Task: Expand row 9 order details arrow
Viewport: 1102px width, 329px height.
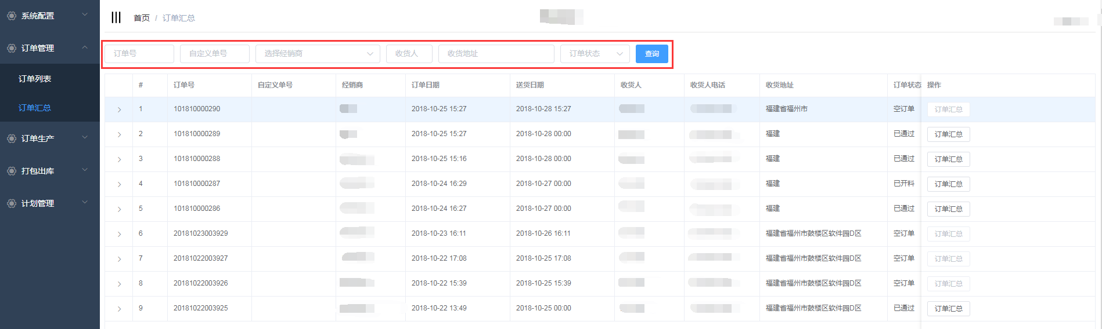Action: point(120,309)
